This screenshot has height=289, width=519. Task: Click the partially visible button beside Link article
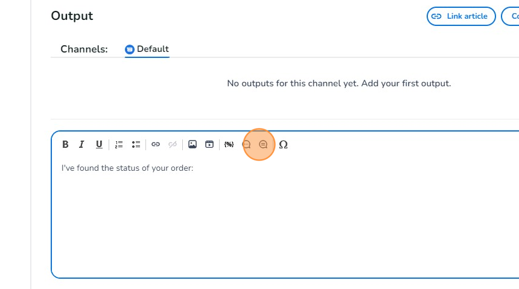click(511, 16)
